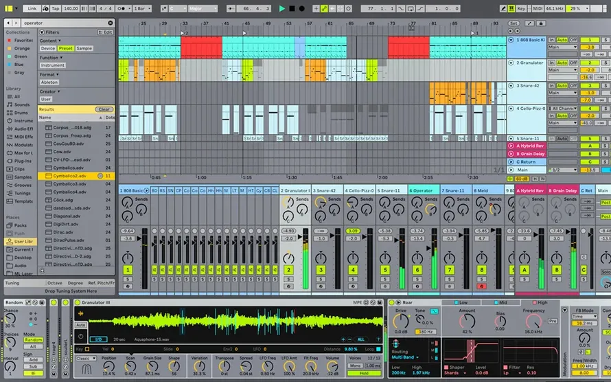
Task: Click the Link button
Action: pos(32,8)
